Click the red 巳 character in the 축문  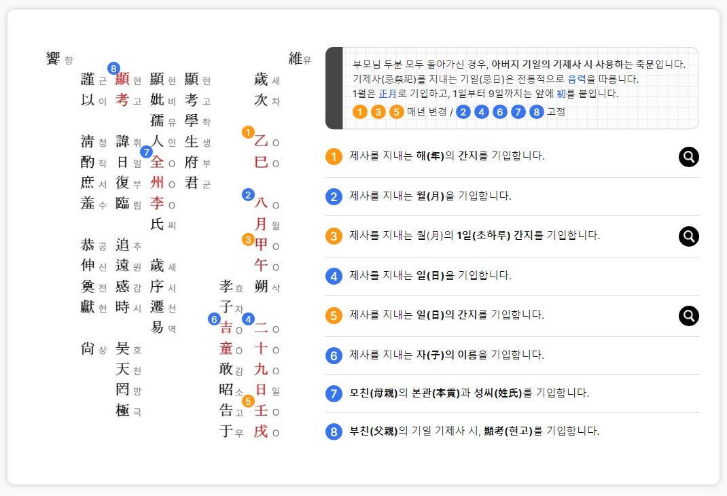point(261,162)
